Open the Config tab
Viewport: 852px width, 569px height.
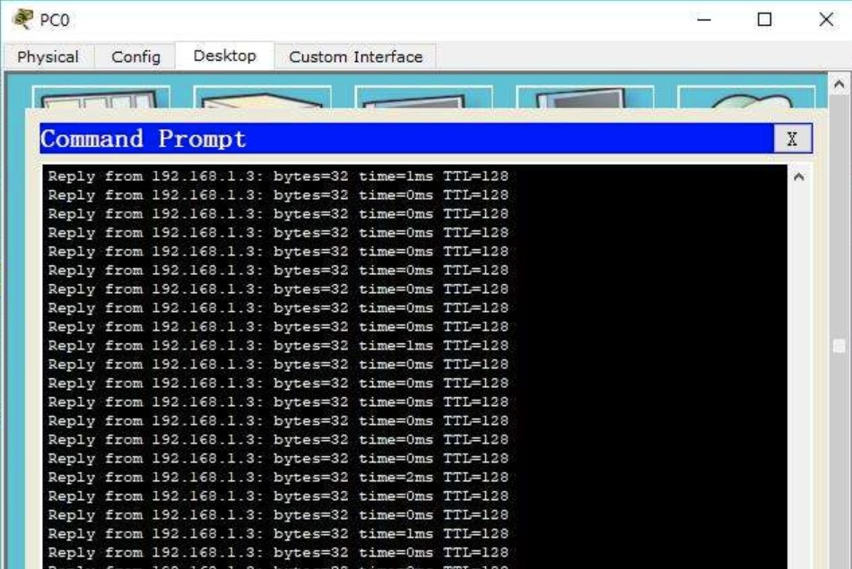135,56
